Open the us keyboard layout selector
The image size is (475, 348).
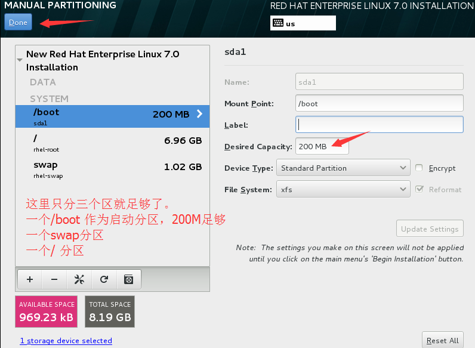[303, 23]
